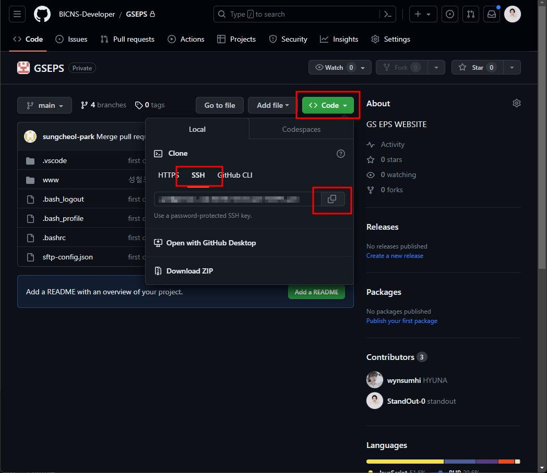
Task: Click the GSEPS repository avatar icon
Action: pyautogui.click(x=23, y=68)
